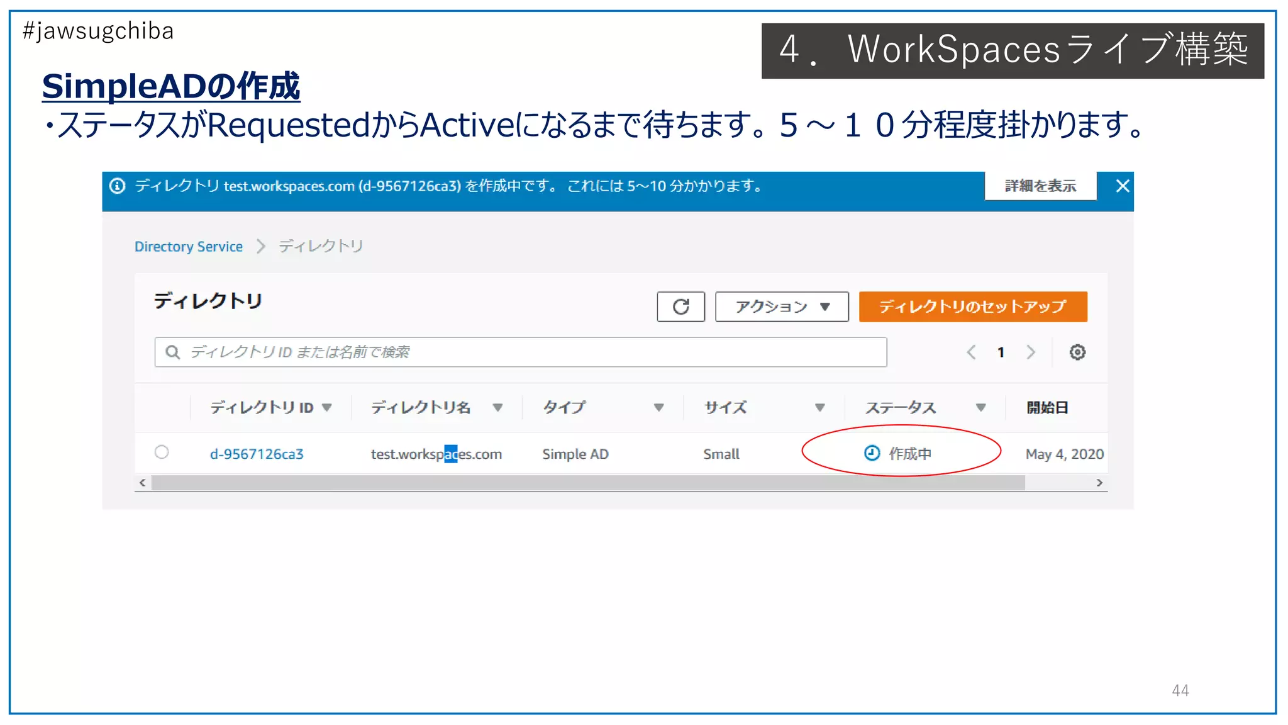This screenshot has height=725, width=1288.
Task: Click the #jawsugchiba hashtag text
Action: pyautogui.click(x=98, y=31)
